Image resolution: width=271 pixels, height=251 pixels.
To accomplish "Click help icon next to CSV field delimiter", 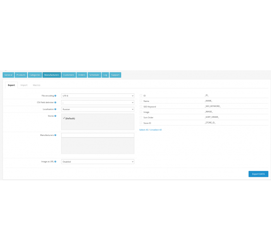I will pyautogui.click(x=55, y=102).
